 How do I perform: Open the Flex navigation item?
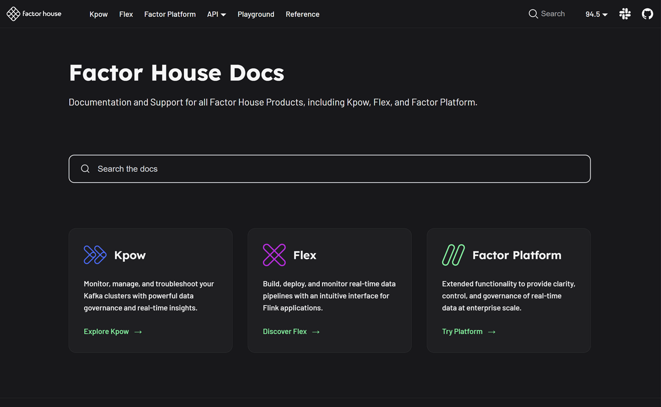(126, 14)
